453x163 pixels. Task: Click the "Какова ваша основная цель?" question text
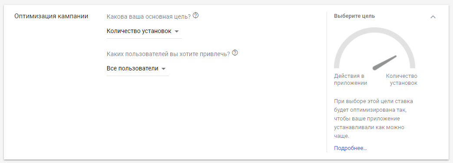149,16
